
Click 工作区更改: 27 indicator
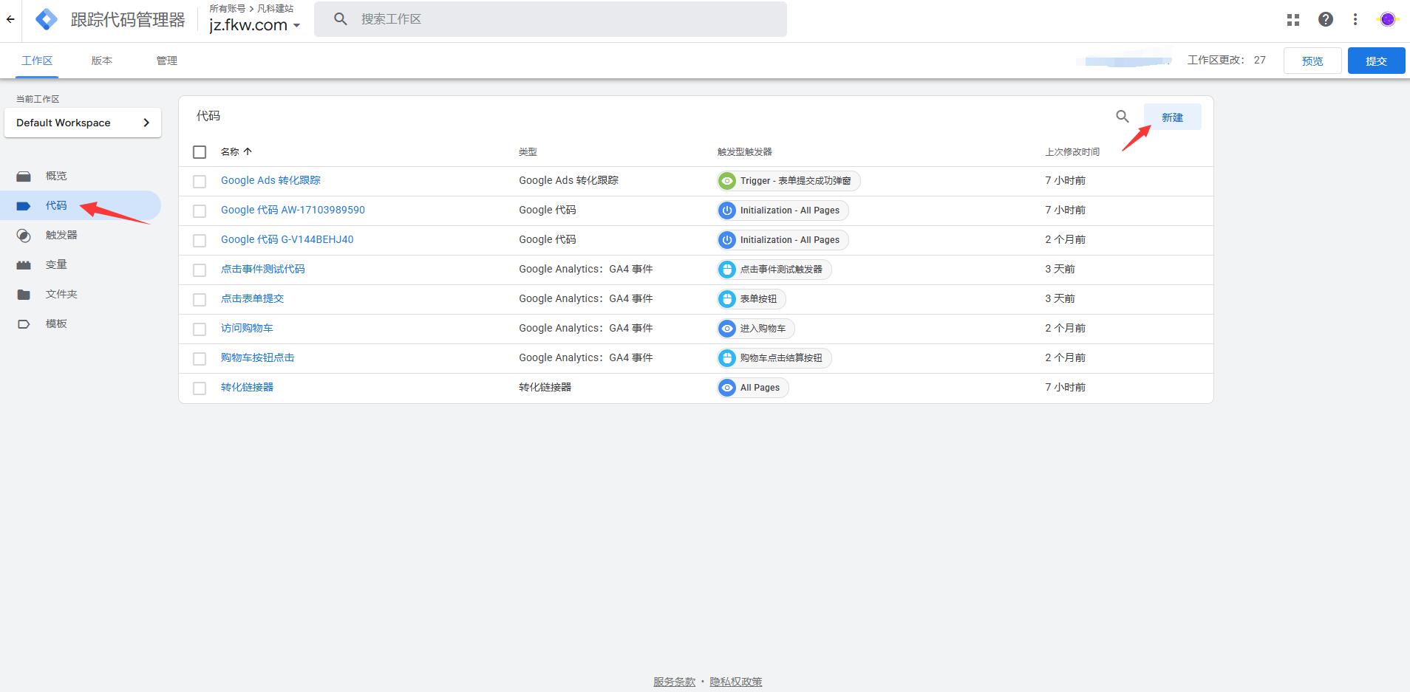point(1227,60)
